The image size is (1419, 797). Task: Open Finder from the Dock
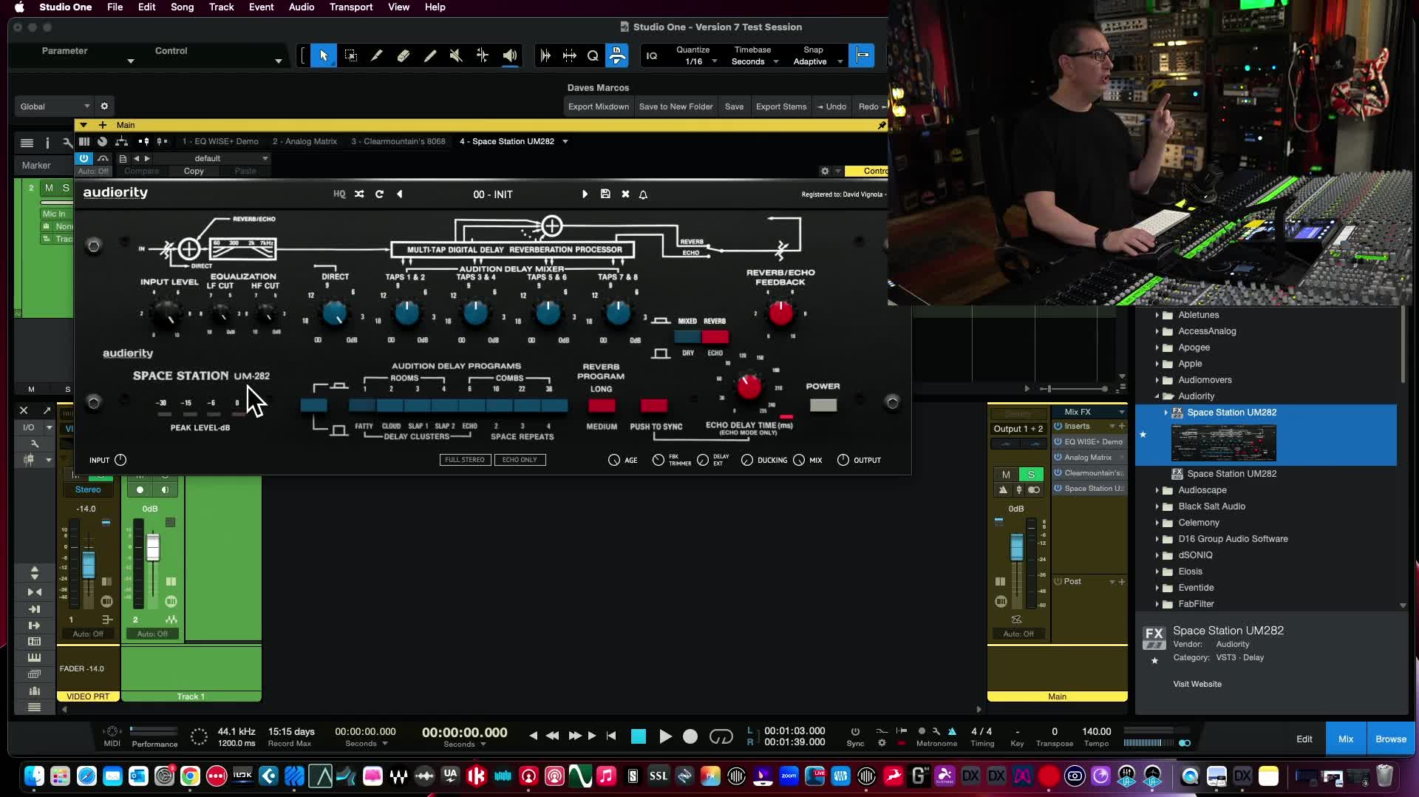(x=34, y=776)
